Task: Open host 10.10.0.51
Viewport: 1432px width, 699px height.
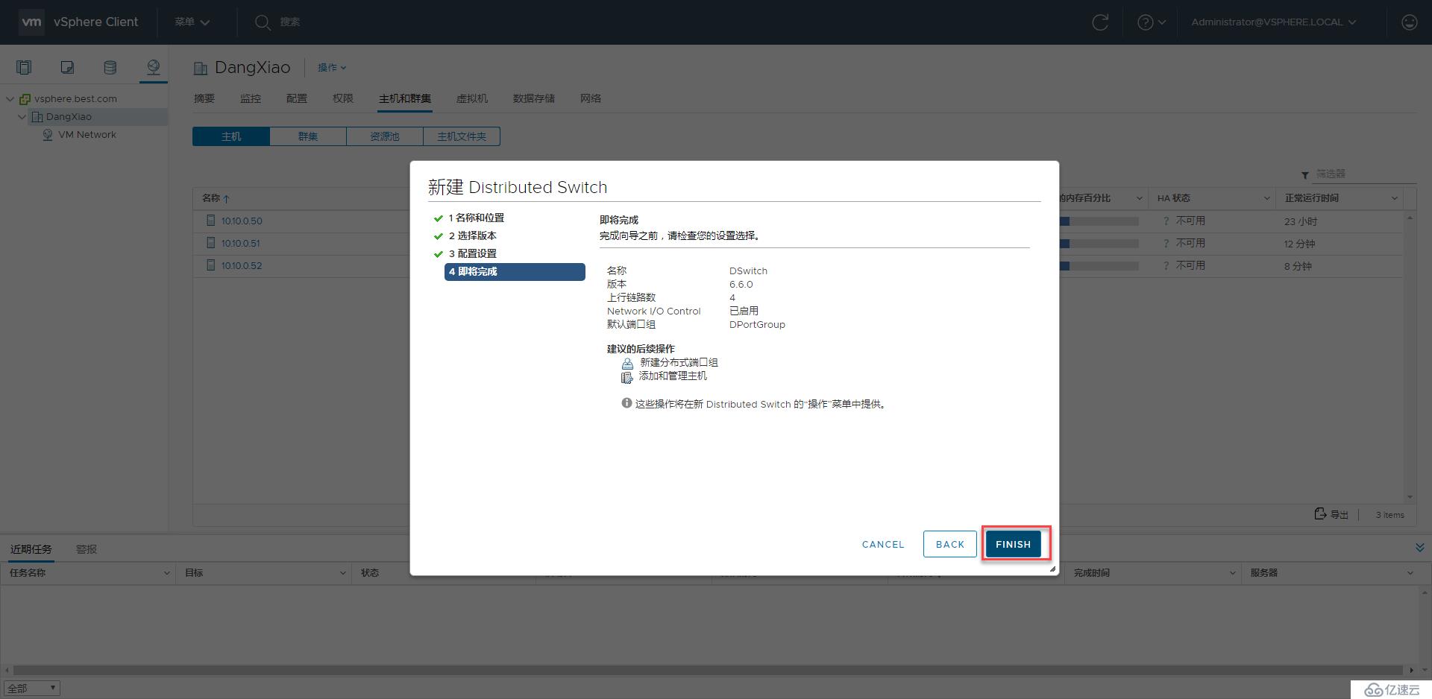Action: (x=241, y=244)
